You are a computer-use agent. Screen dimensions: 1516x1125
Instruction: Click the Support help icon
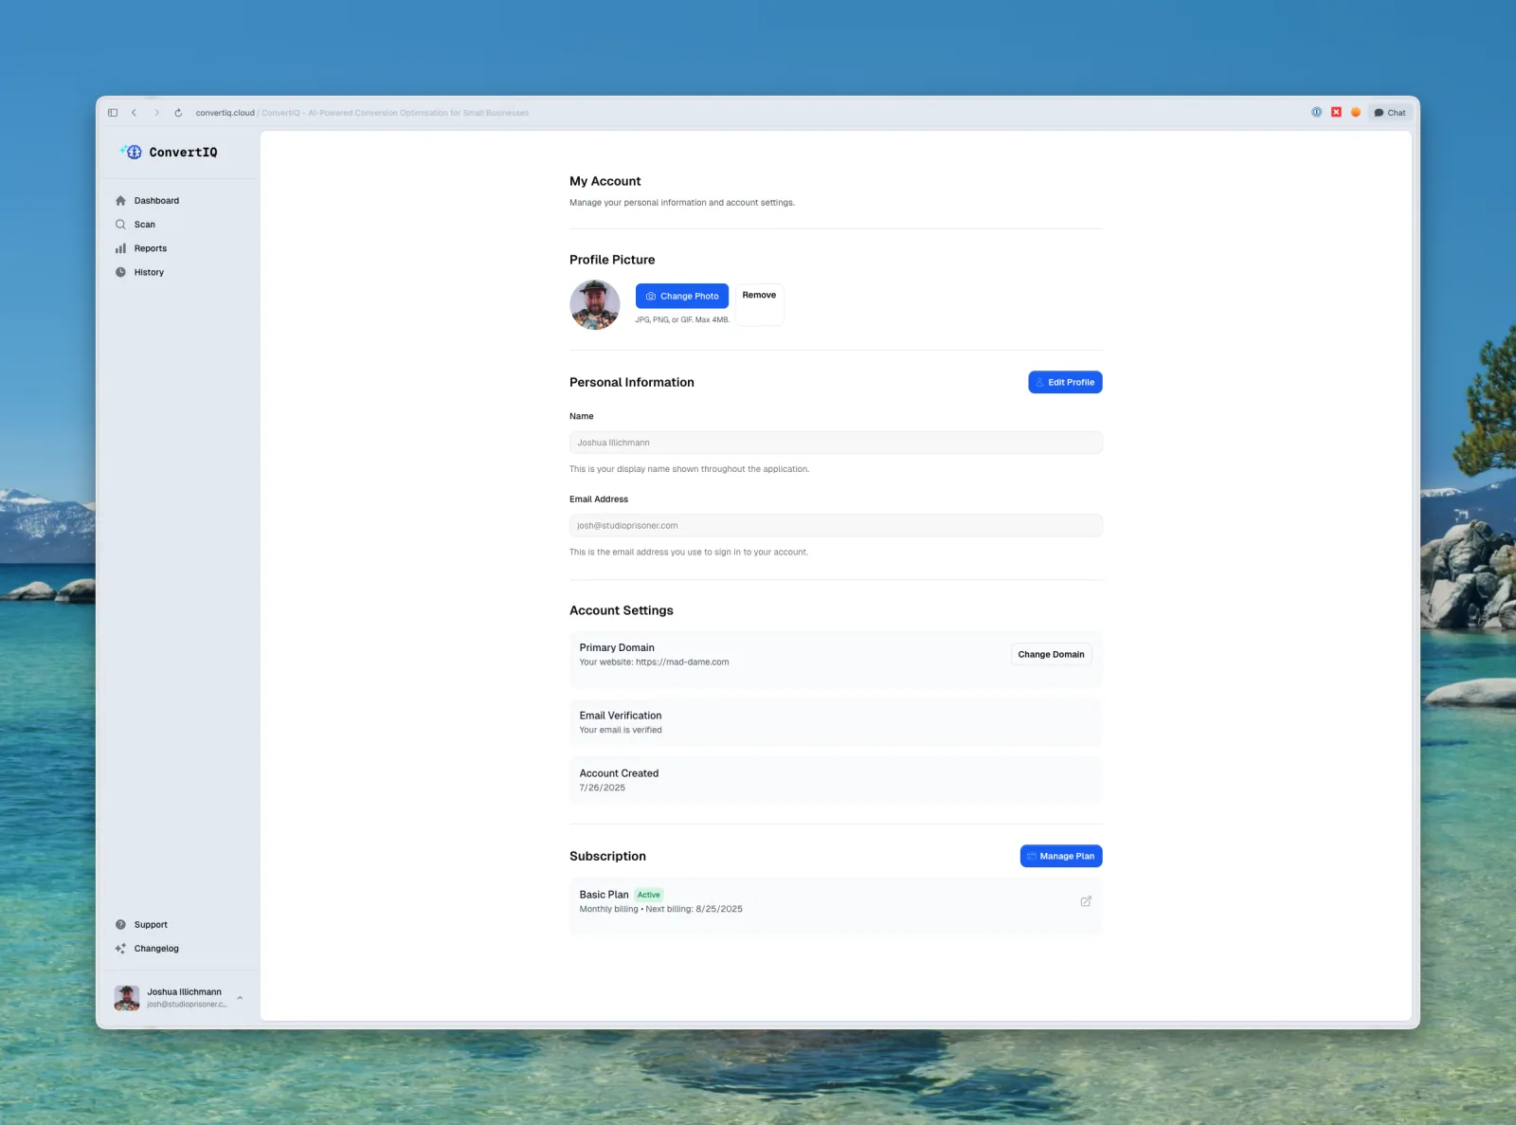tap(120, 925)
